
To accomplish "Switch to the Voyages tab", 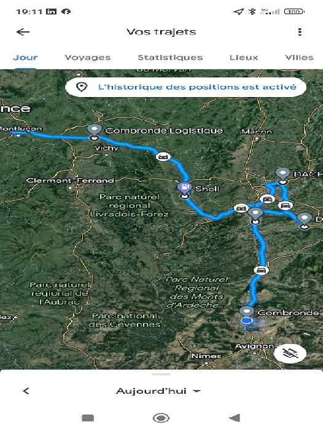I will [87, 58].
